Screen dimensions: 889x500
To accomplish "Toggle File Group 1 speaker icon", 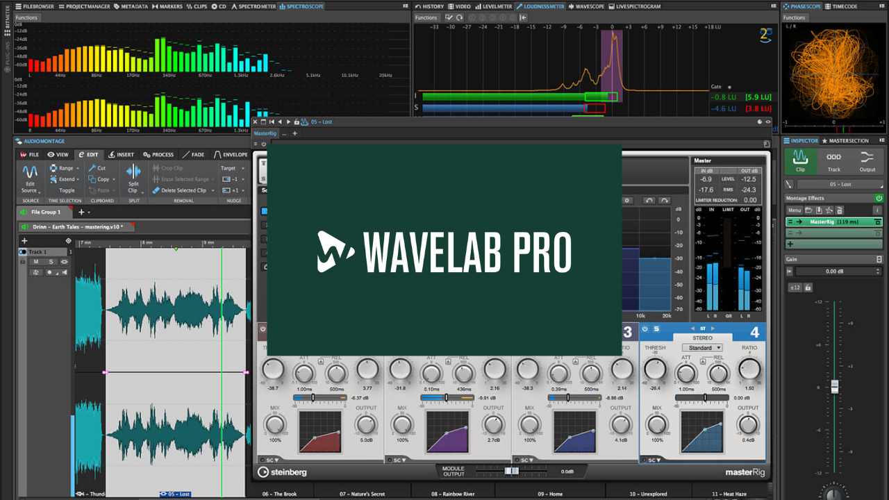I will pyautogui.click(x=24, y=212).
